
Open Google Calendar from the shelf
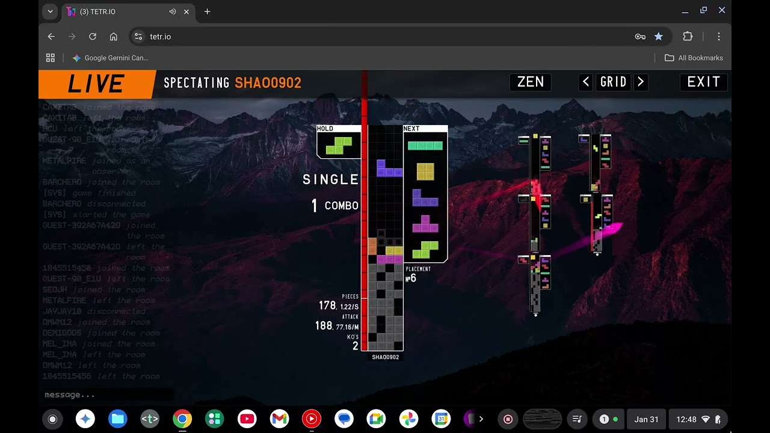(441, 419)
